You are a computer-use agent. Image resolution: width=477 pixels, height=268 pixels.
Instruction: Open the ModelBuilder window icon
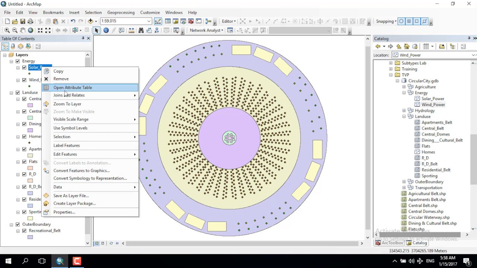[x=208, y=21]
